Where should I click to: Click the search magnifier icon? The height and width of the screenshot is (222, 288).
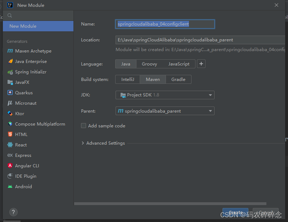click(x=10, y=15)
